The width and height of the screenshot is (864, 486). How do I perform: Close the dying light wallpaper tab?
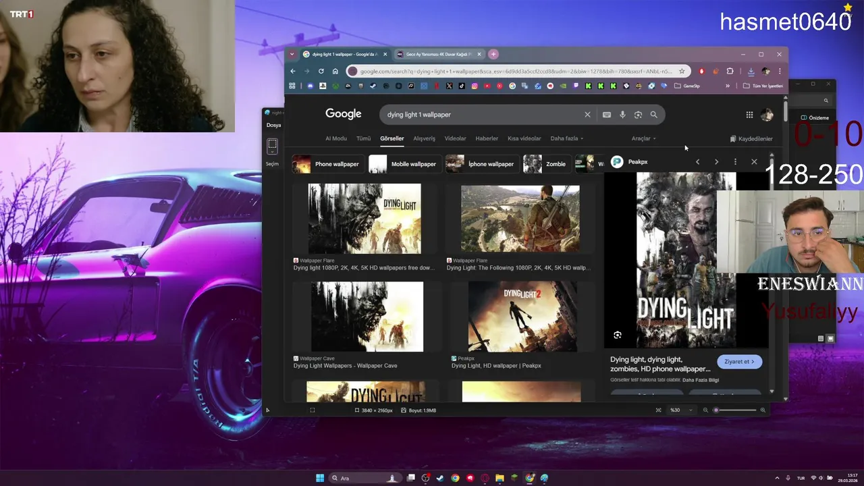coord(385,54)
